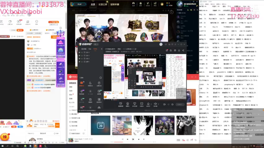Viewport: 264px width, 148px height.
Task: Close the EDG banner with circled X
Action: point(172,12)
